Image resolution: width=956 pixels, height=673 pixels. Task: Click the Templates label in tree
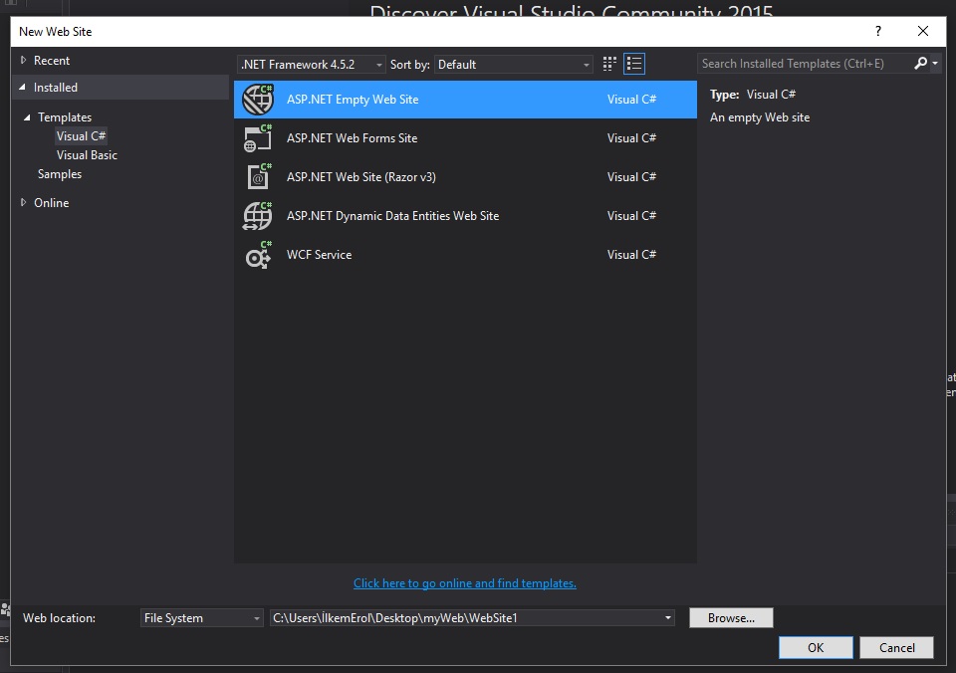tap(65, 117)
